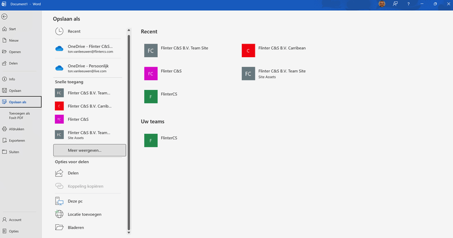Click the scrollbar up arrow in the locations list
Screen dimensions: 453x238
(x=129, y=30)
